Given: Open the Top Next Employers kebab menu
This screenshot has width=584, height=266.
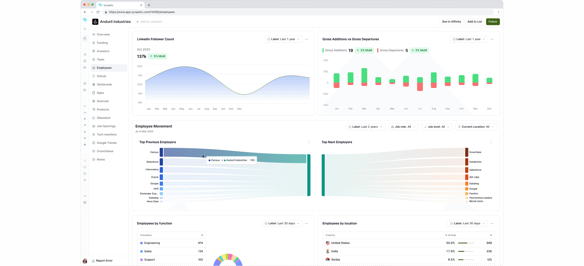Looking at the screenshot, I should pos(491,142).
